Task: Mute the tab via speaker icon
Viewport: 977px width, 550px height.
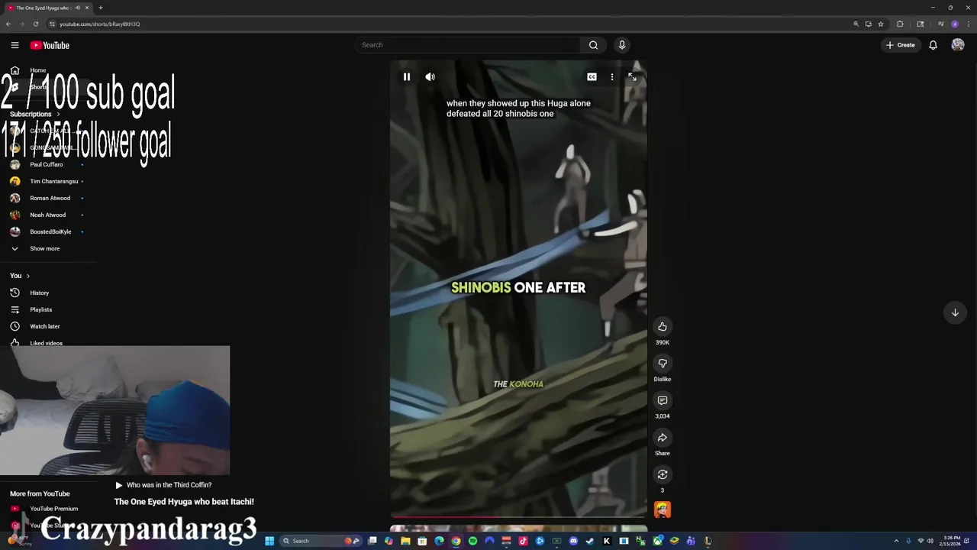Action: pyautogui.click(x=77, y=8)
